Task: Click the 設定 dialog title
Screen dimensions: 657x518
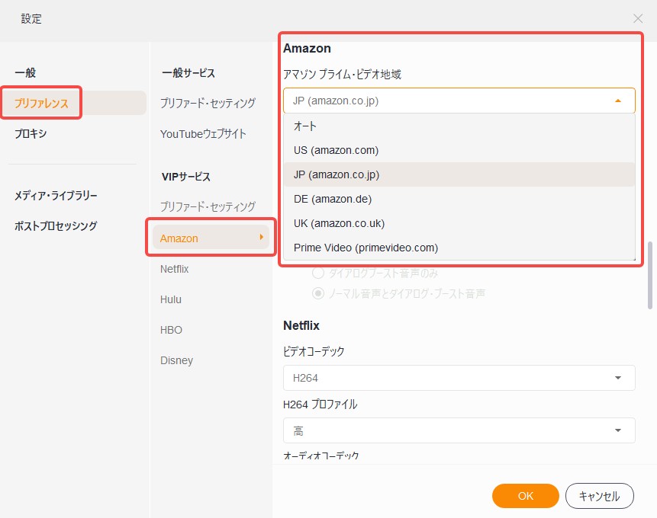Action: coord(31,19)
